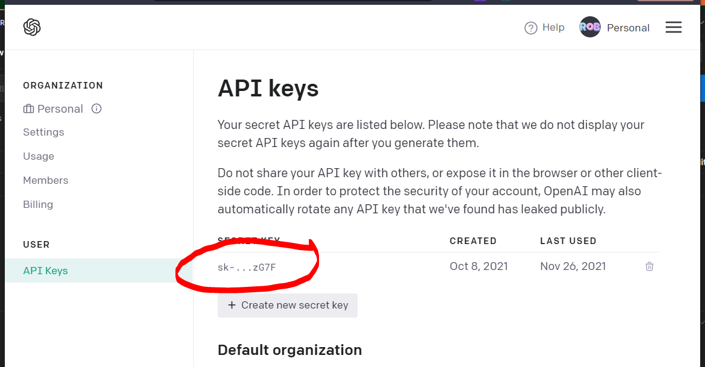Click the Create new secret key button
705x367 pixels.
tap(287, 306)
